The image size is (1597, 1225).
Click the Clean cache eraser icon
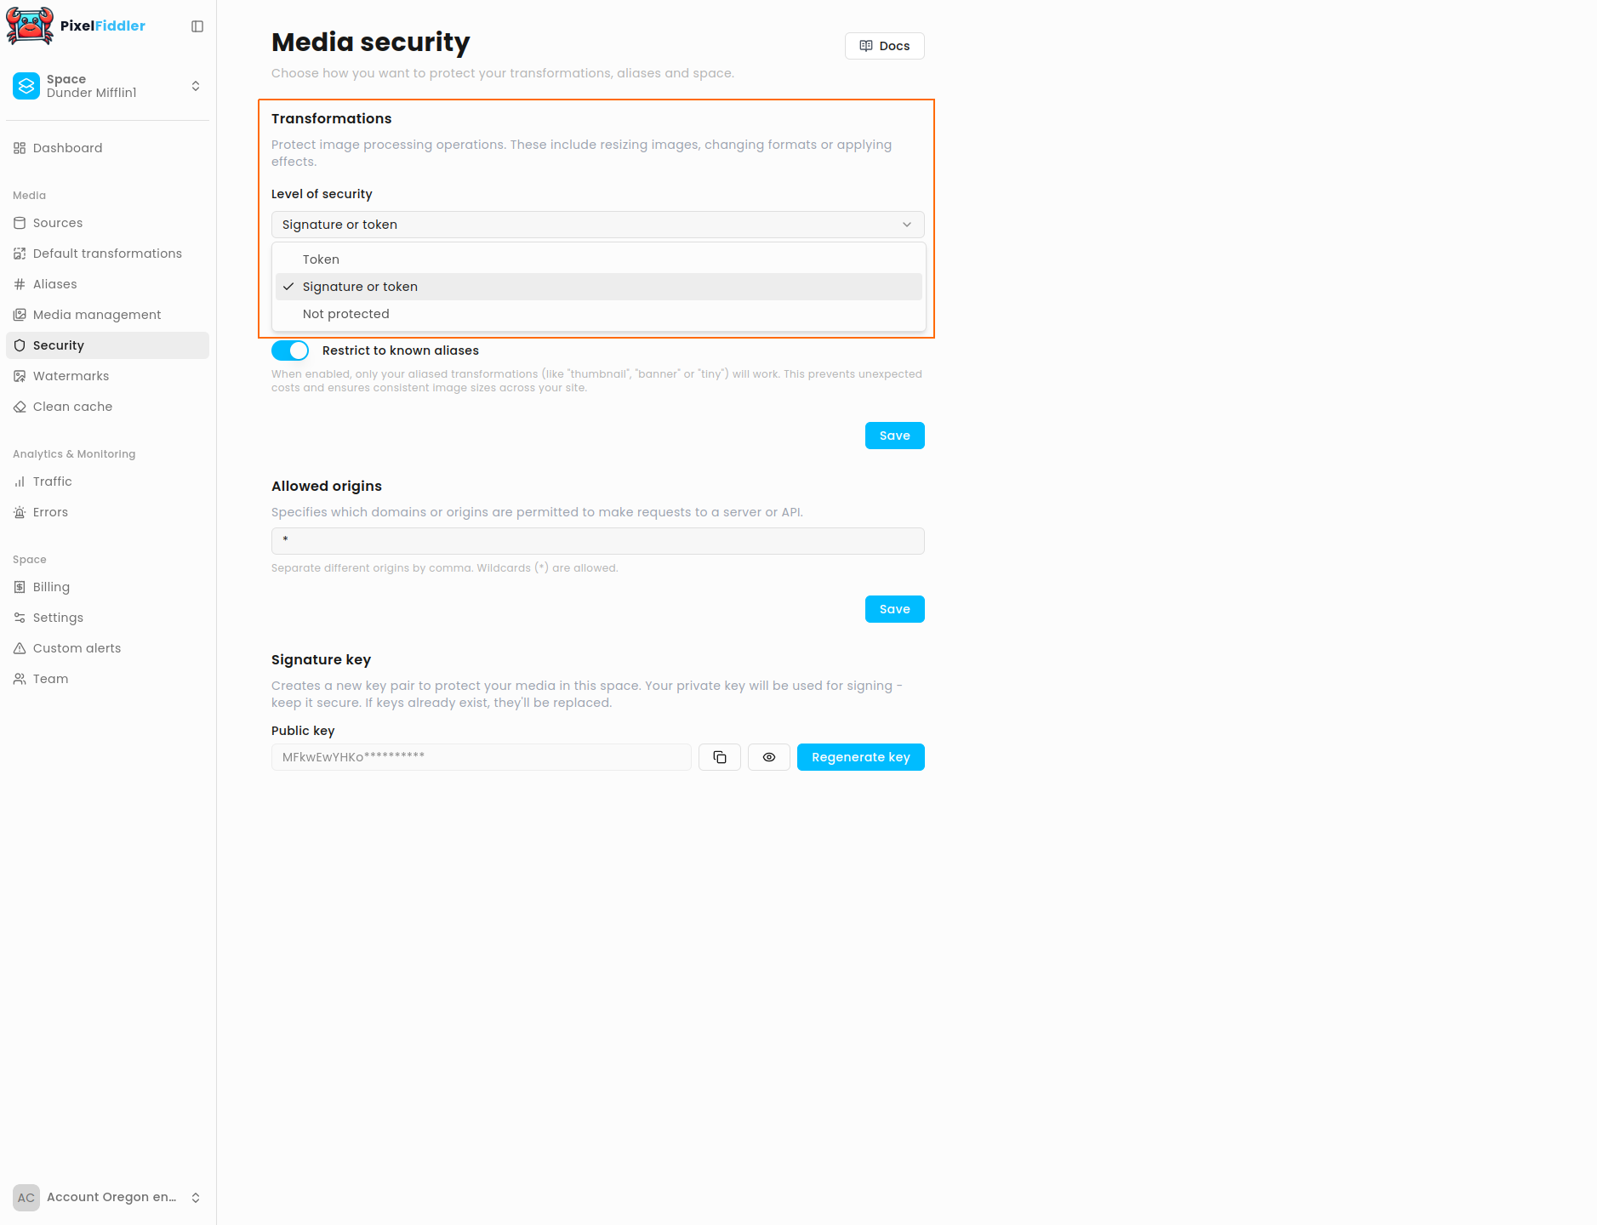20,407
